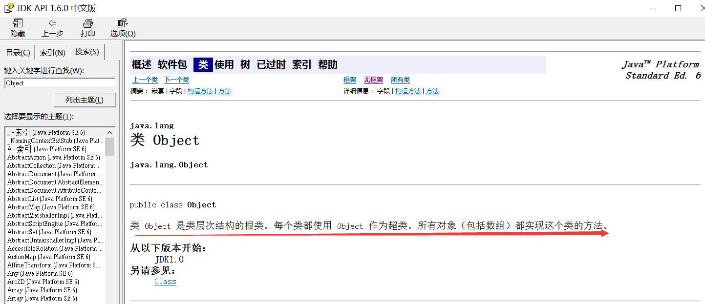Click the keyword search field containing Object

tap(60, 83)
